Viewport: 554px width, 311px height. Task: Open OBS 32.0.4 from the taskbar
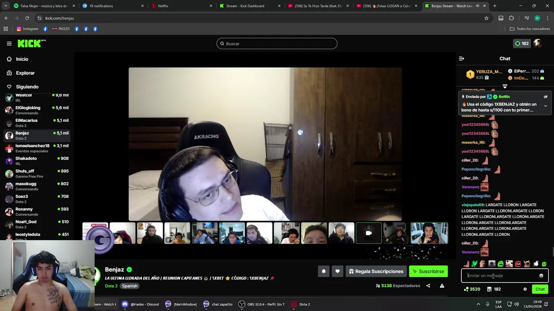click(x=261, y=304)
